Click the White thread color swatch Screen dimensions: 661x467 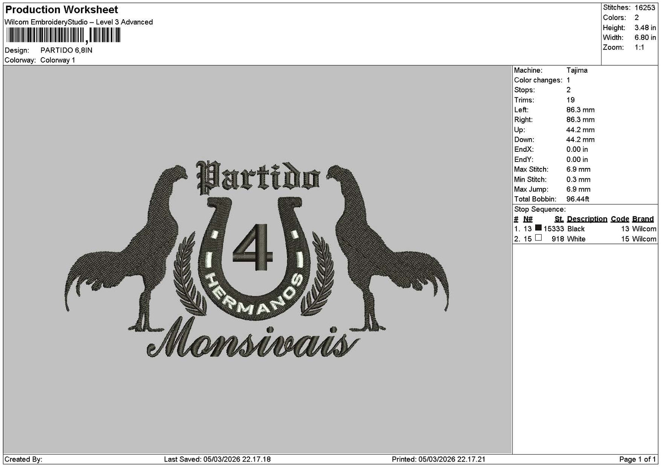pos(538,238)
